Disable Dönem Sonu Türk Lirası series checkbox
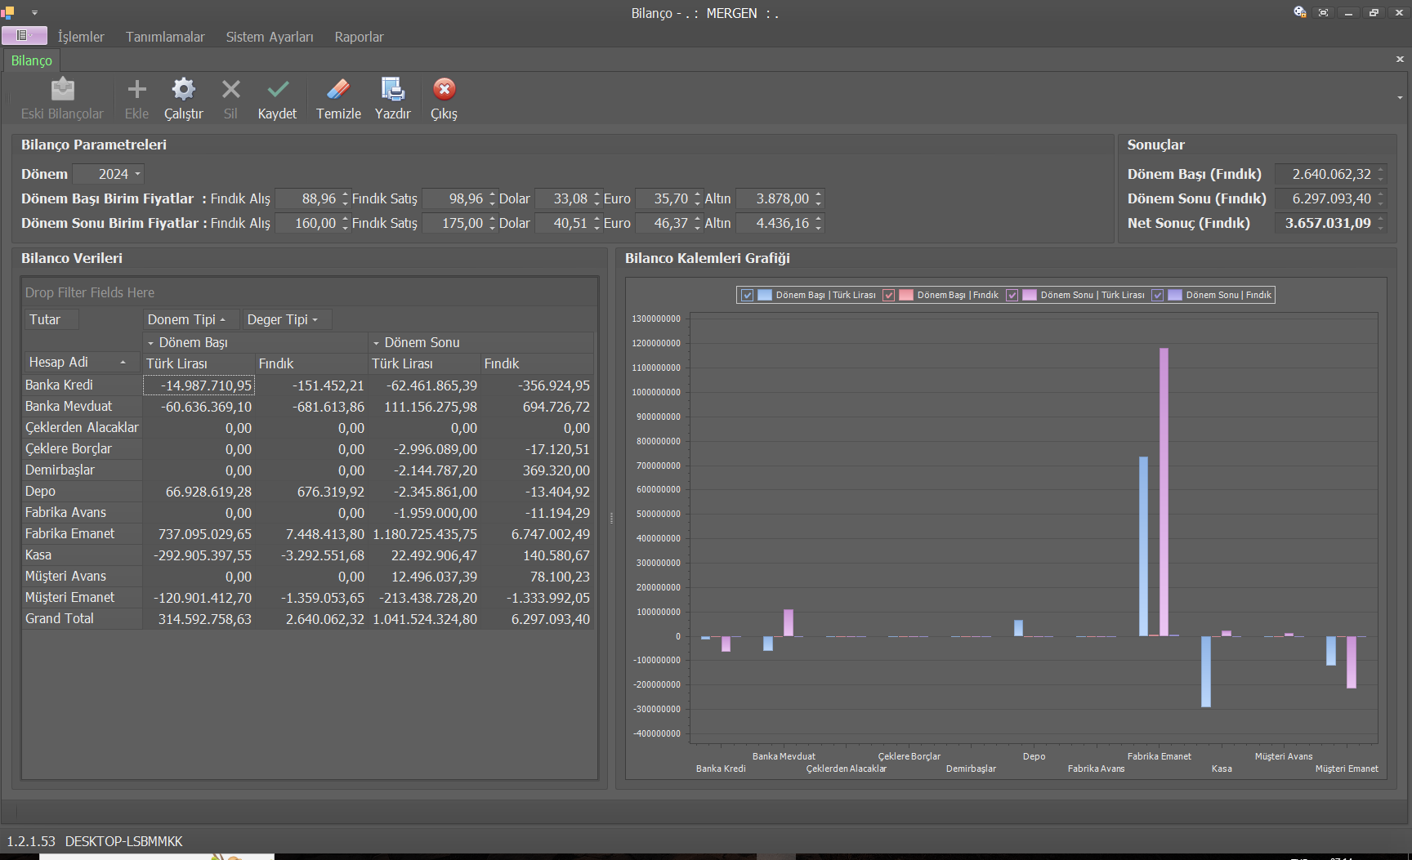Image resolution: width=1412 pixels, height=860 pixels. click(x=1012, y=296)
